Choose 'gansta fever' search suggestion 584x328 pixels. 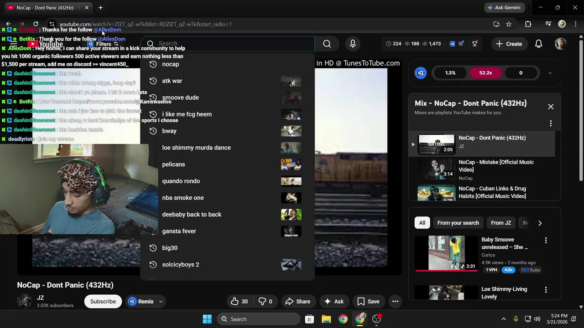(x=227, y=231)
